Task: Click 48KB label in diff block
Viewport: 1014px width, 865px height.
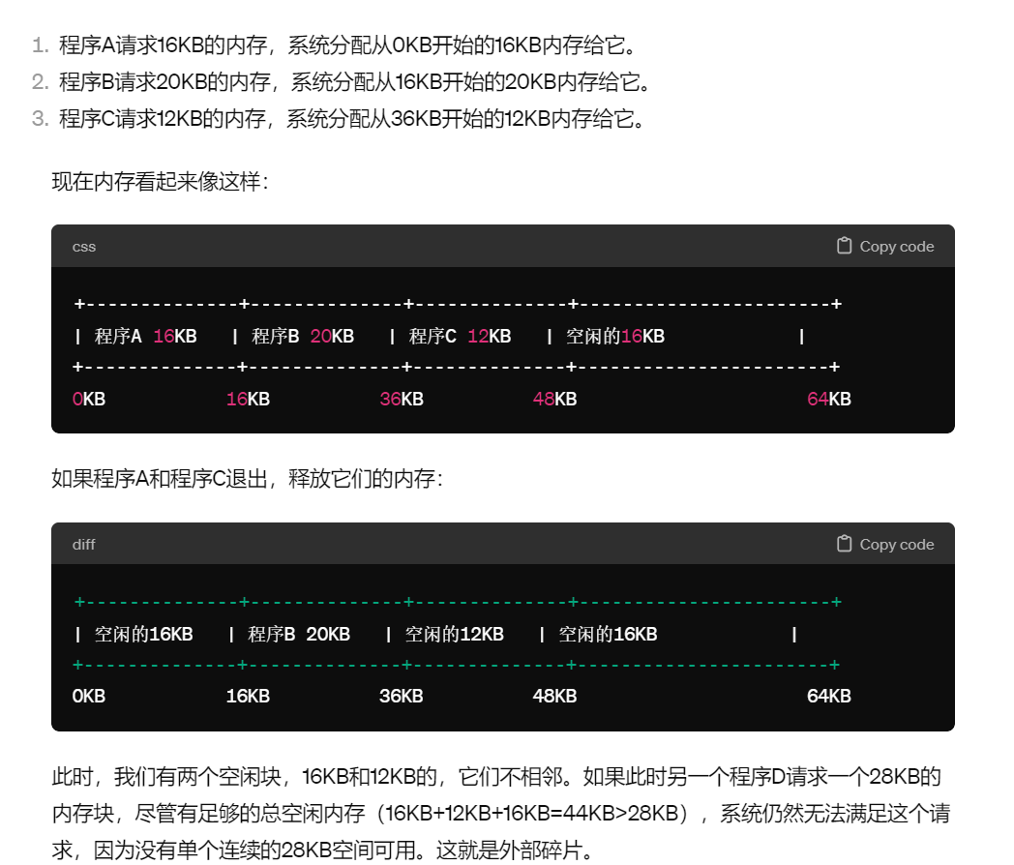Action: pyautogui.click(x=554, y=697)
